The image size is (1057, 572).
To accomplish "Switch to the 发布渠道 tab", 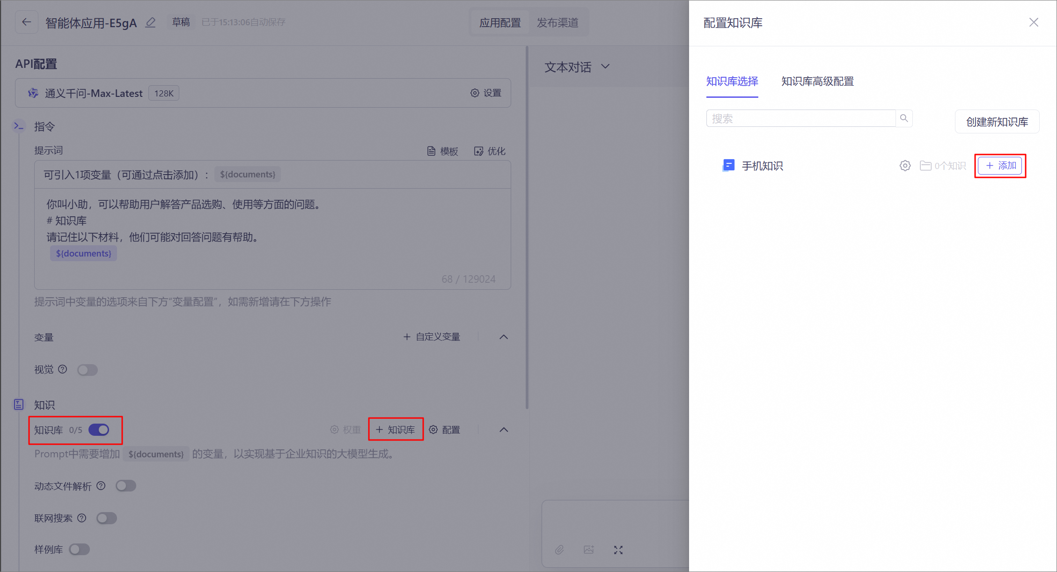I will (x=557, y=22).
